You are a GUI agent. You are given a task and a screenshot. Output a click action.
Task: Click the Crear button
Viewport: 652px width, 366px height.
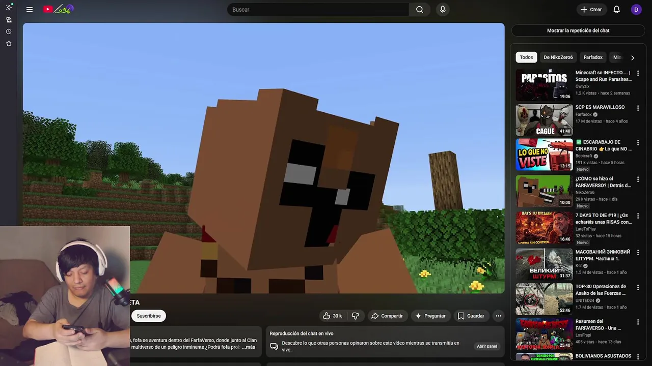tap(591, 10)
